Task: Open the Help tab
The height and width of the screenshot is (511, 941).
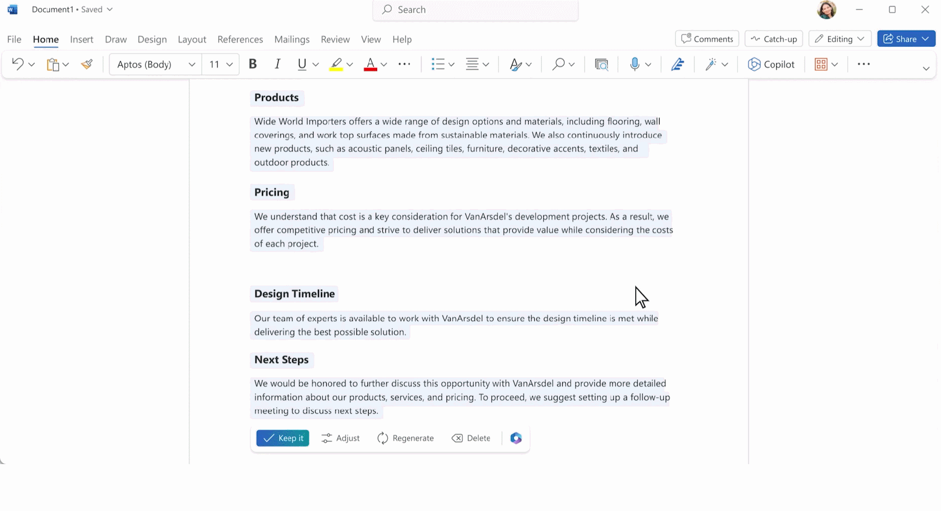Action: click(402, 39)
